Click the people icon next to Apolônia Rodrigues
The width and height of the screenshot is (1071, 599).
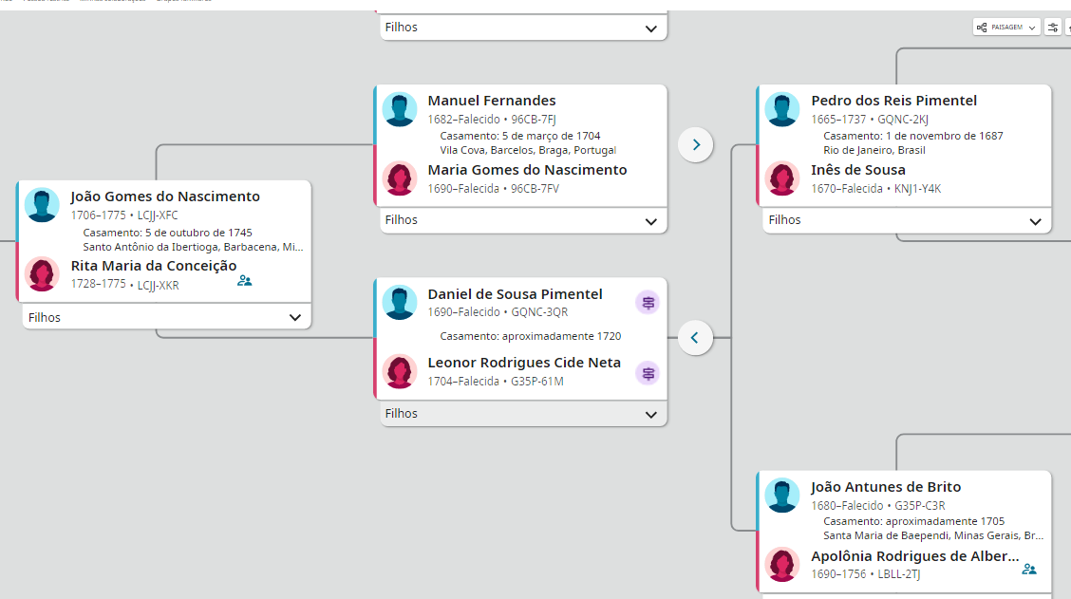point(1028,570)
